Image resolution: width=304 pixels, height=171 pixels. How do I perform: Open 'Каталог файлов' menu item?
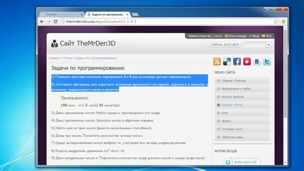242,97
